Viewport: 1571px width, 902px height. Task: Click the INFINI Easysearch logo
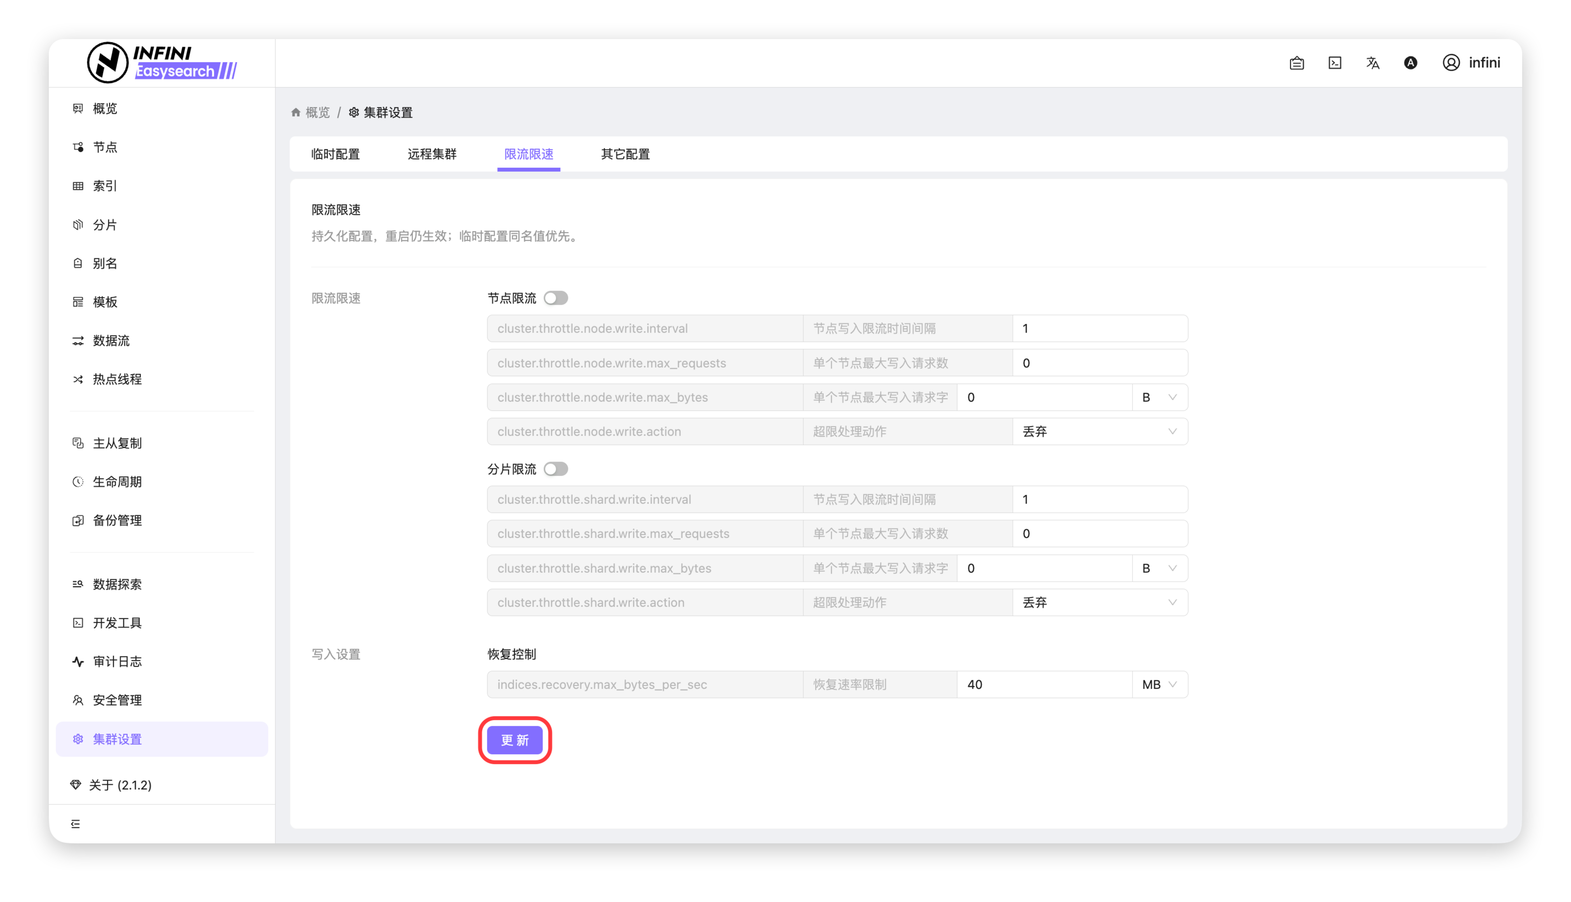(x=162, y=63)
